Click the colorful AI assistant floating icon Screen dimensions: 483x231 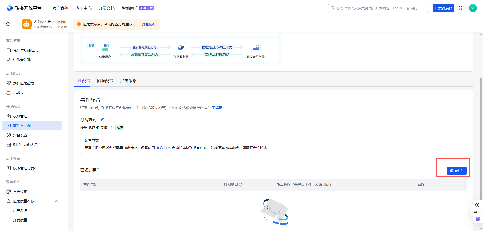point(478,219)
